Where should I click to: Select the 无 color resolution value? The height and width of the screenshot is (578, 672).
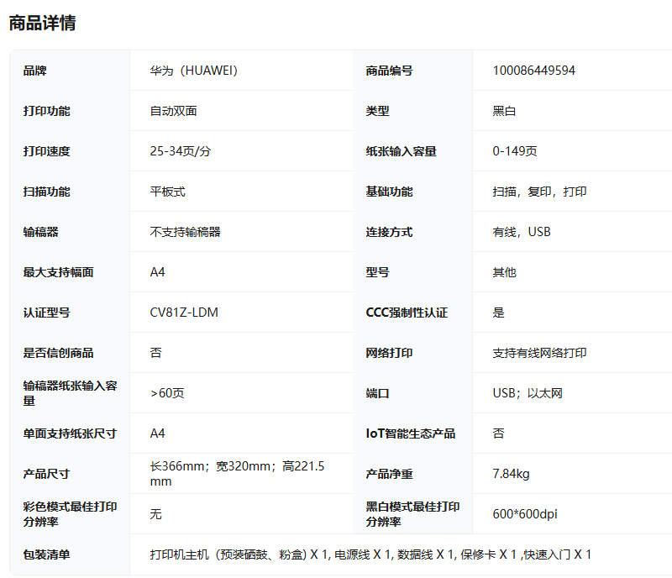[x=155, y=513]
